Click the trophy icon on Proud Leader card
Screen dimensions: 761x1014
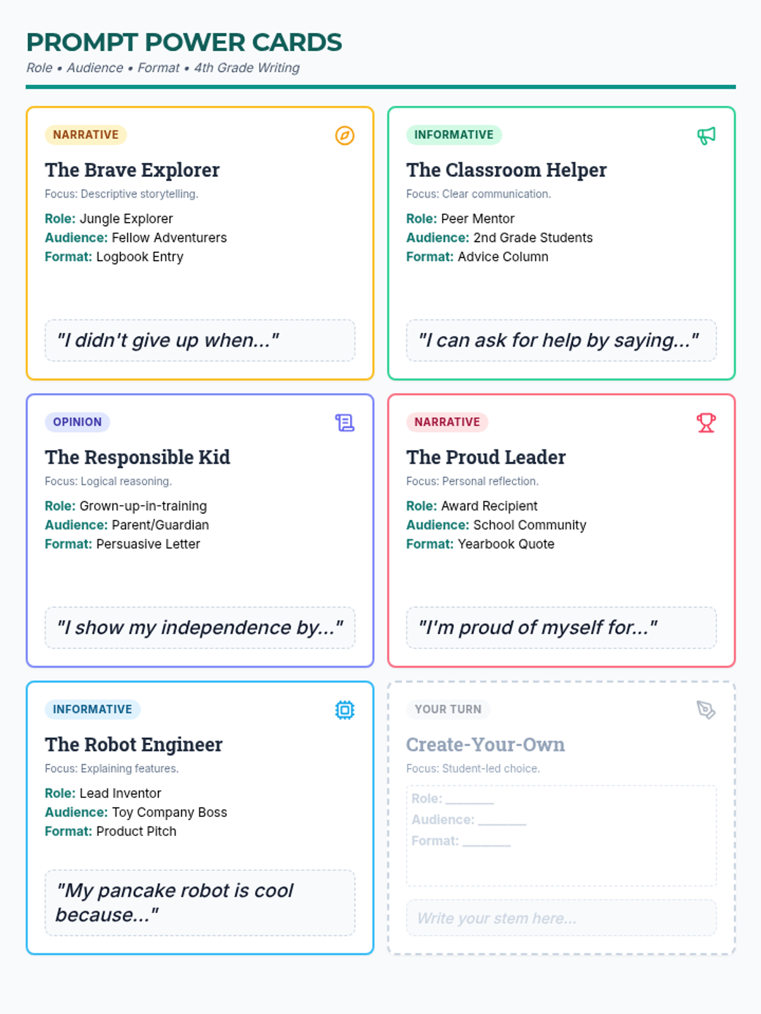[706, 423]
